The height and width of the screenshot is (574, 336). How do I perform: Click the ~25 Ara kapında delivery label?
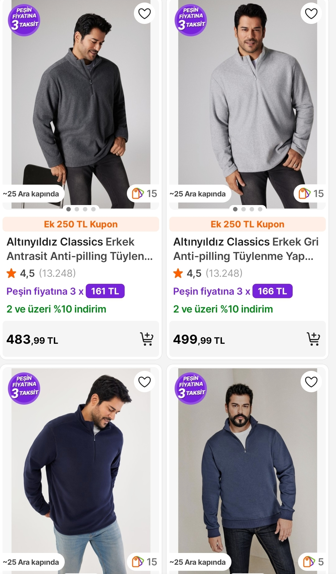coord(31,193)
